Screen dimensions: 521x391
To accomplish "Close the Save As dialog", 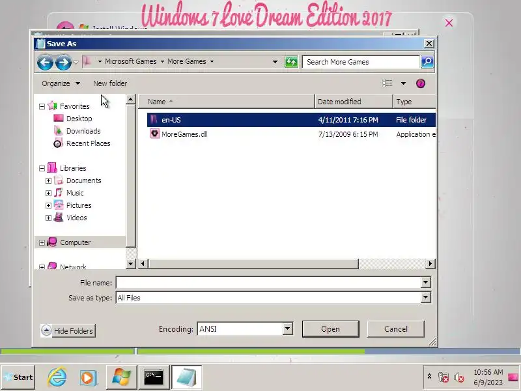I will [x=429, y=44].
